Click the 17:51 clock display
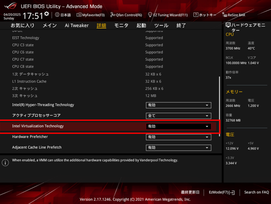The height and width of the screenshot is (204, 271). tap(33, 16)
